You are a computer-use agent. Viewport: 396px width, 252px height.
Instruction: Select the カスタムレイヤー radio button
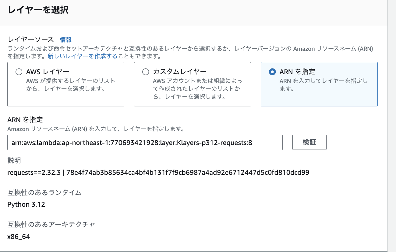(x=146, y=72)
